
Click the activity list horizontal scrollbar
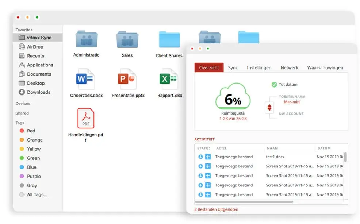pos(244,202)
